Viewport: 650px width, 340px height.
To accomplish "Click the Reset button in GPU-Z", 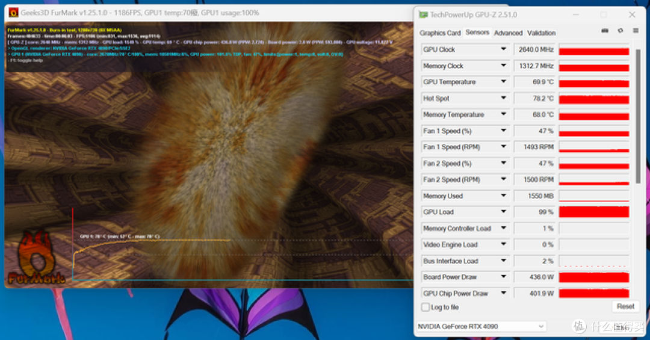I will pyautogui.click(x=625, y=306).
